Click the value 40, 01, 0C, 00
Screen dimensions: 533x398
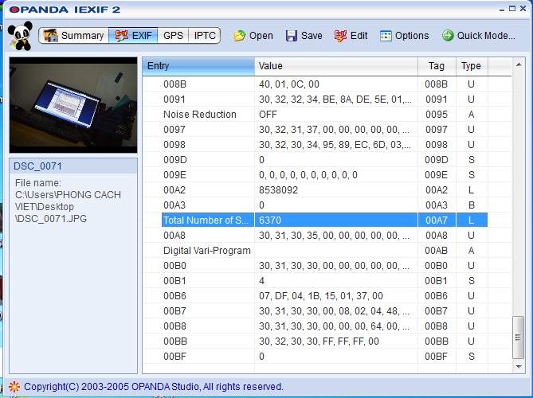[x=289, y=84]
